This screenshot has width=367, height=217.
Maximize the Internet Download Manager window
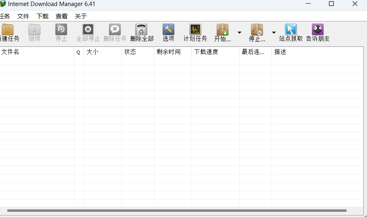[331, 4]
